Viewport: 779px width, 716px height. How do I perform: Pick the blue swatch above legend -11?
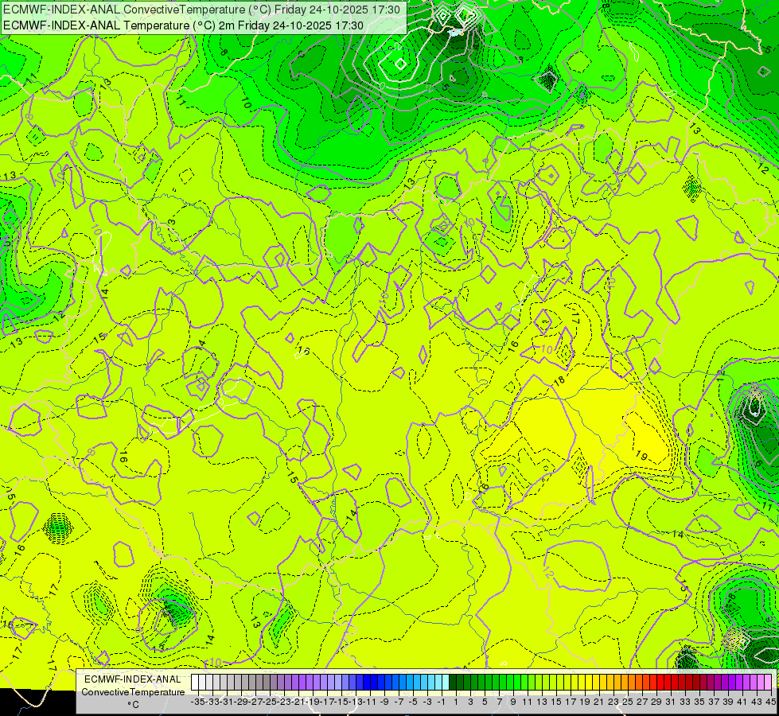(x=368, y=683)
